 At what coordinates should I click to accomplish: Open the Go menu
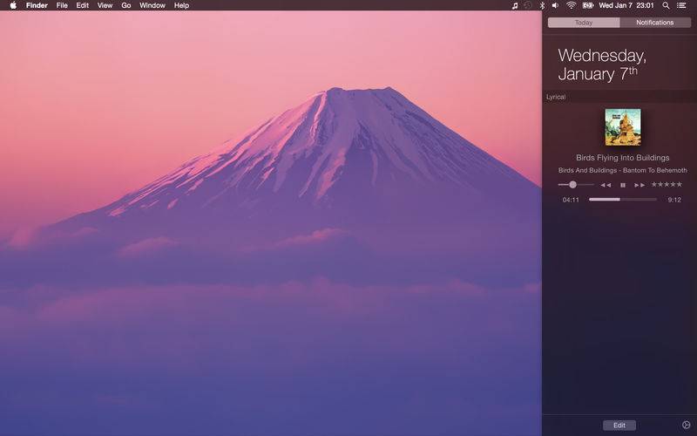click(126, 5)
